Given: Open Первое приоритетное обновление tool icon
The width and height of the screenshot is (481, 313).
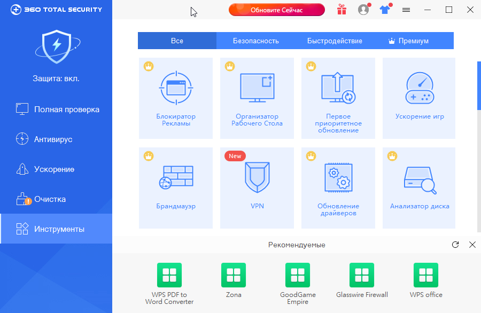Looking at the screenshot, I should tap(338, 88).
